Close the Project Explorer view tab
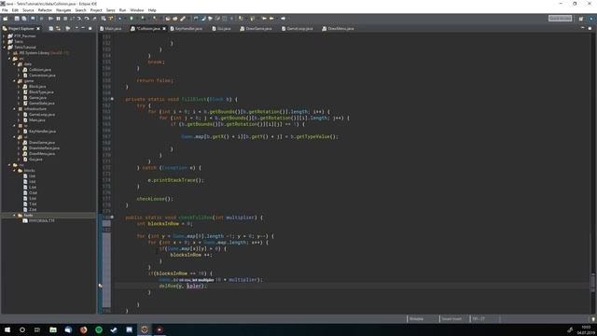 point(38,29)
